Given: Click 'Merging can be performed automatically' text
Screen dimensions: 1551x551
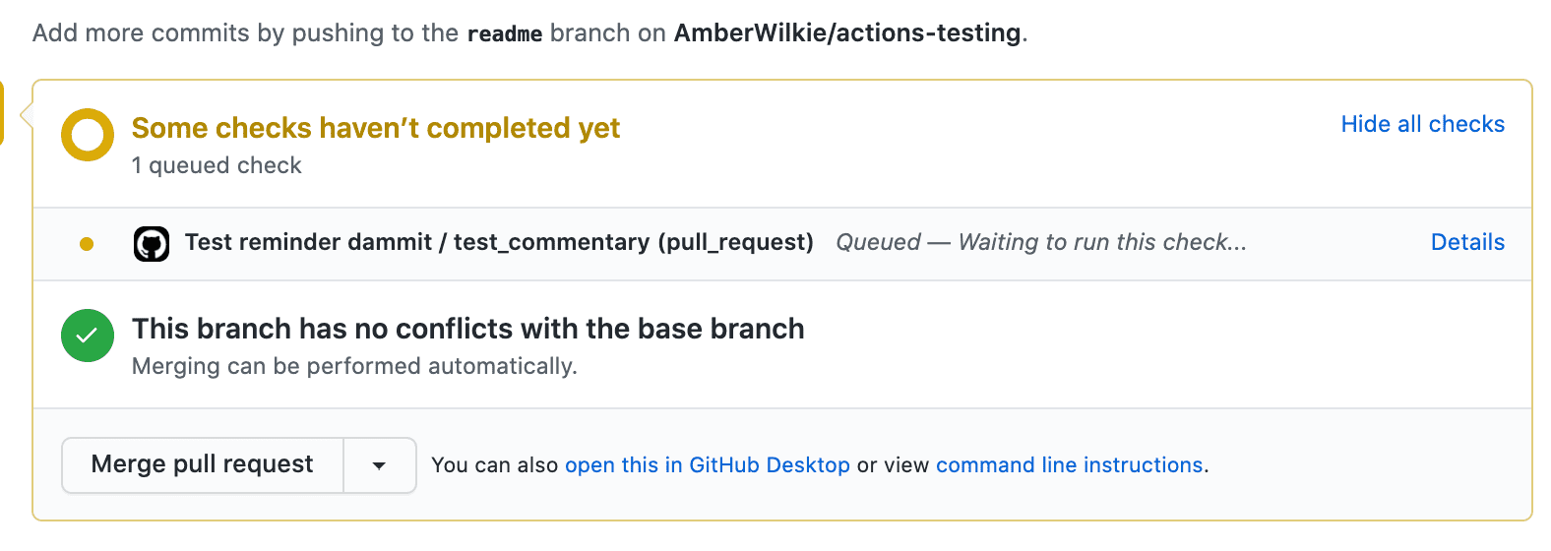Looking at the screenshot, I should (x=354, y=366).
